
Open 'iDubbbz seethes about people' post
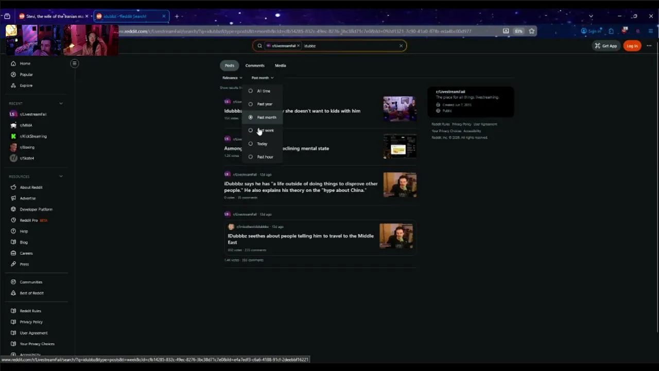point(301,239)
